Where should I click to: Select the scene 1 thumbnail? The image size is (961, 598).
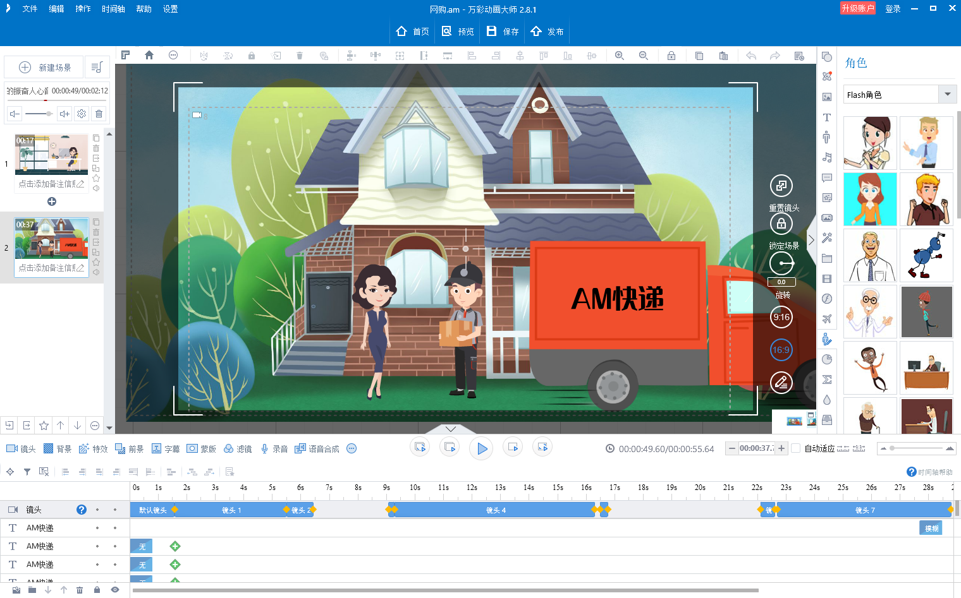click(x=52, y=154)
